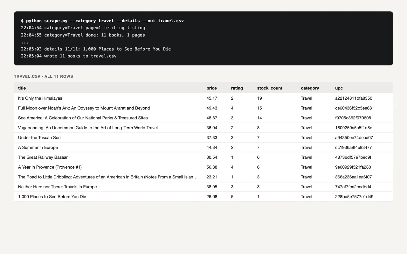Screen dimensions: 407x254
Task: Select the title 'A Year in Provence (Provence #1)'
Action: [x=50, y=167]
